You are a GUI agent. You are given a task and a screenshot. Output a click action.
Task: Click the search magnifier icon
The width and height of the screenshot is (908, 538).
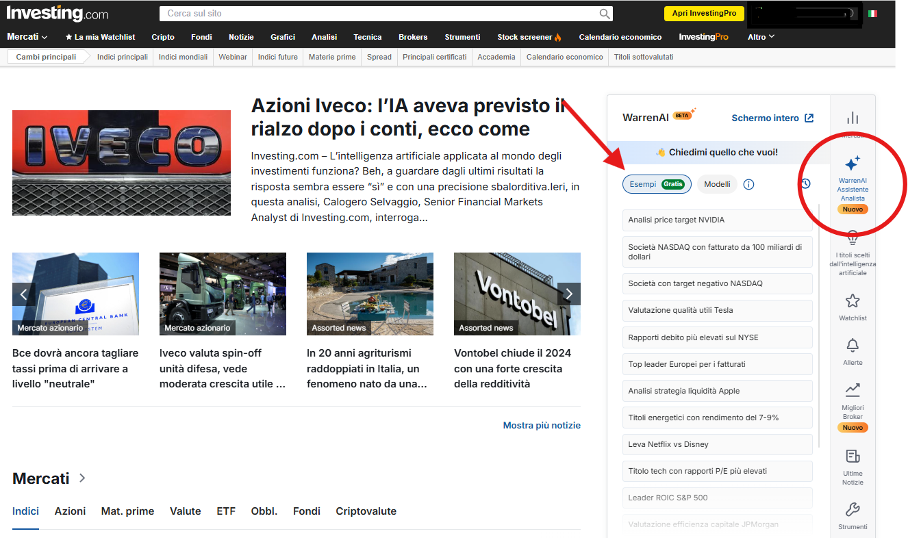605,14
